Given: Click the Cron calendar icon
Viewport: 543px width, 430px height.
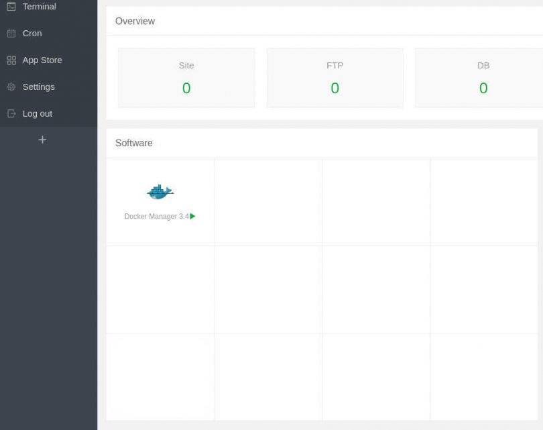Looking at the screenshot, I should 11,34.
